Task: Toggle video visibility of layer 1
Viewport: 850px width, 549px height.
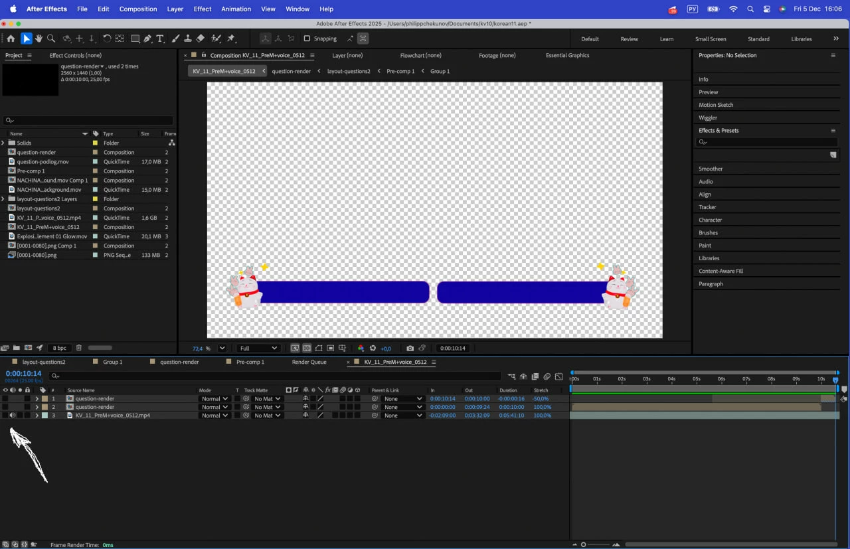Action: click(x=5, y=399)
